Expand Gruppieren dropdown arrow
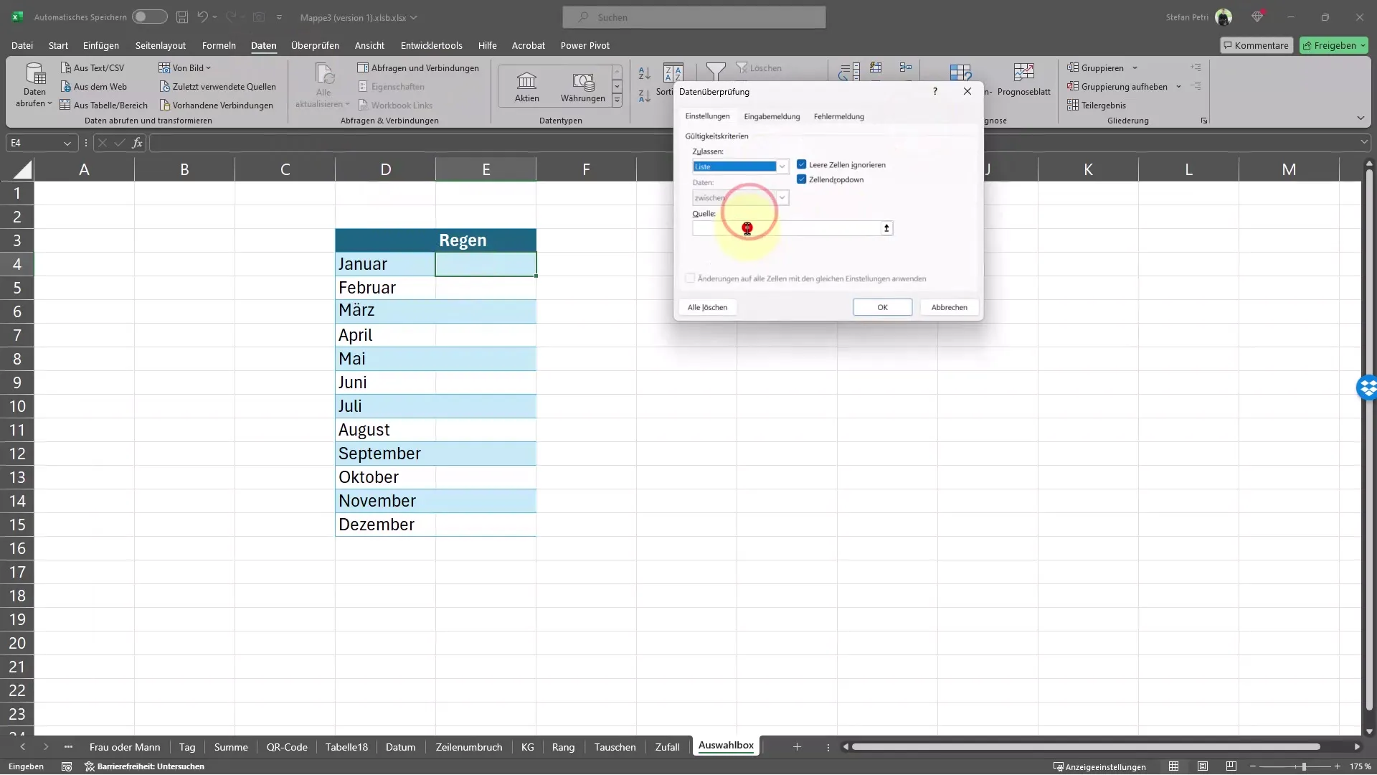The width and height of the screenshot is (1377, 775). (1135, 68)
